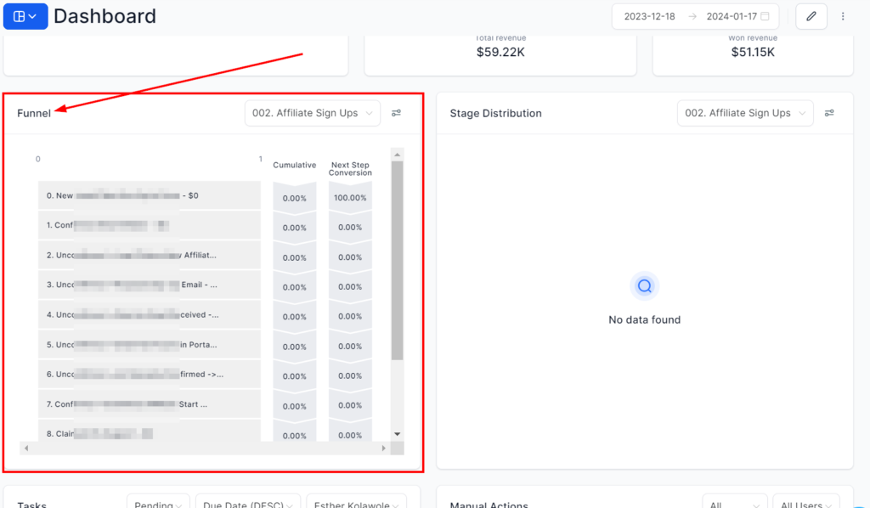This screenshot has width=870, height=508.
Task: Click the calendar icon in date range
Action: [x=765, y=16]
